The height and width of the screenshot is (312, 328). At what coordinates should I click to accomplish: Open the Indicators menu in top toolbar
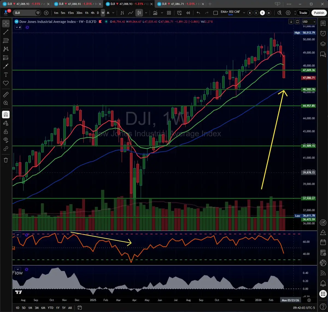[x=155, y=13]
